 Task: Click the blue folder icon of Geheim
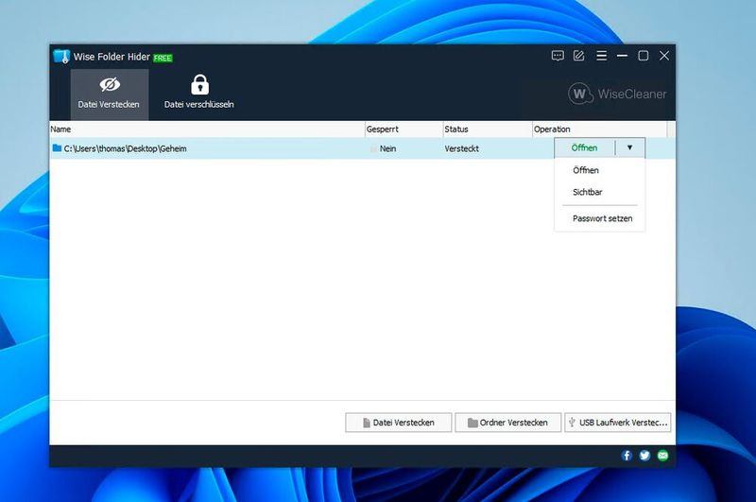(x=57, y=148)
